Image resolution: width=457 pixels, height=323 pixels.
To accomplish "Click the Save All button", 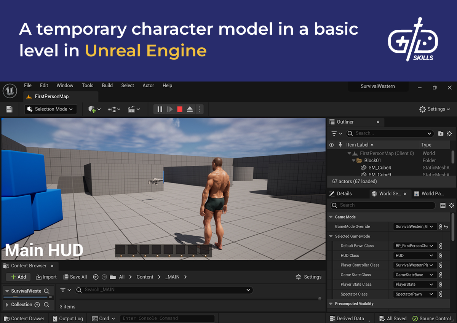I will tap(75, 277).
